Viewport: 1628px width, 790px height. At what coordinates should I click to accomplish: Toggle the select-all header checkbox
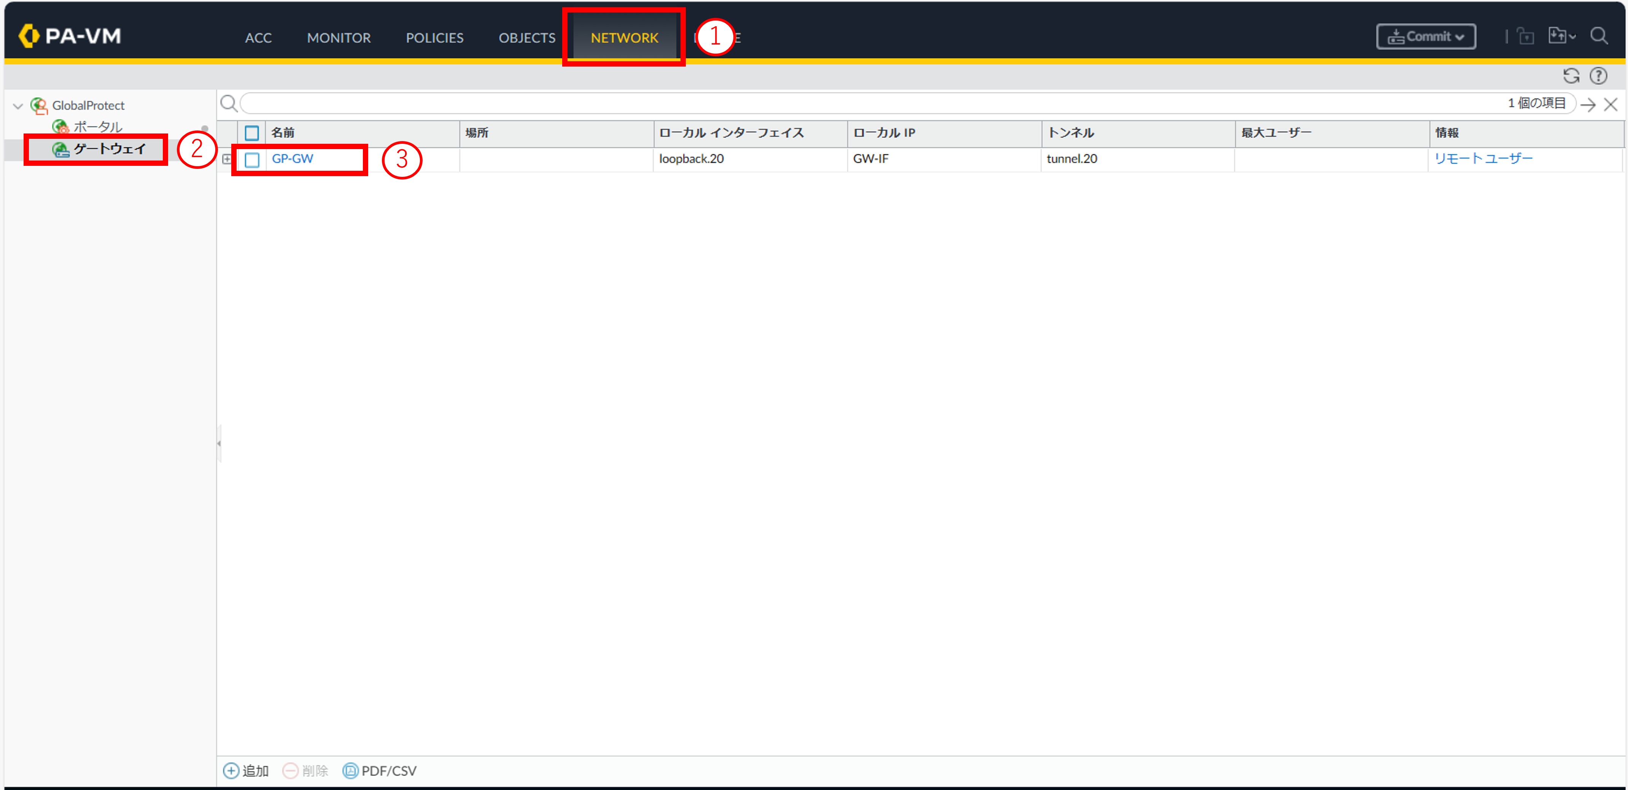pos(251,133)
